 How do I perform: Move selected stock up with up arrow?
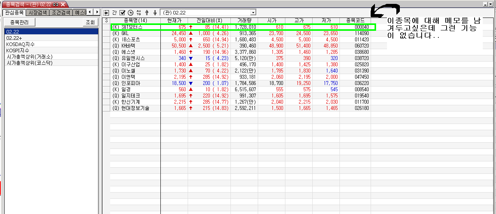tap(147, 12)
